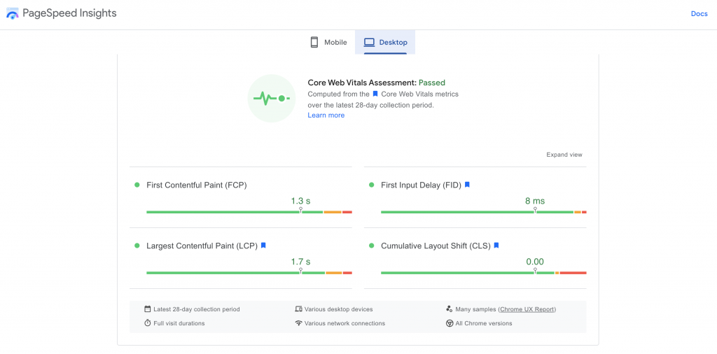
Task: Click the First Input Delay (FID) label
Action: tap(421, 185)
